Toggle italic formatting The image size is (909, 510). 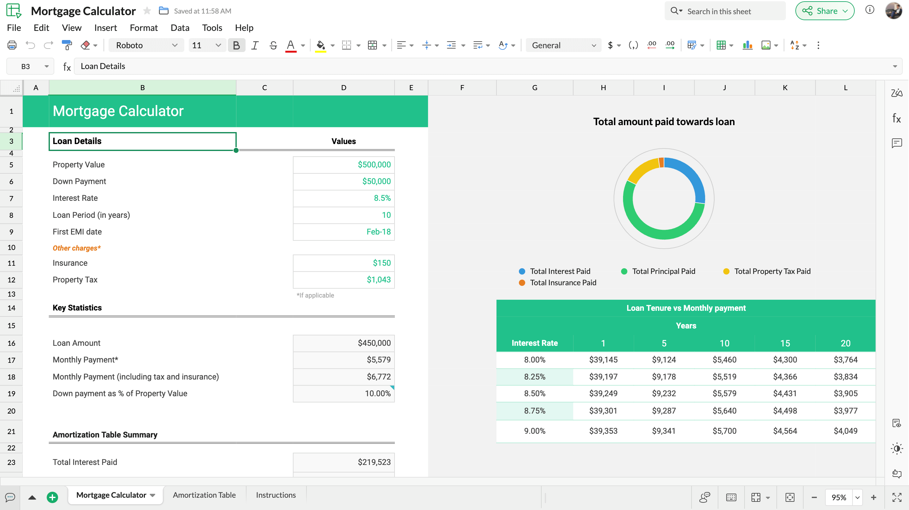pos(255,45)
